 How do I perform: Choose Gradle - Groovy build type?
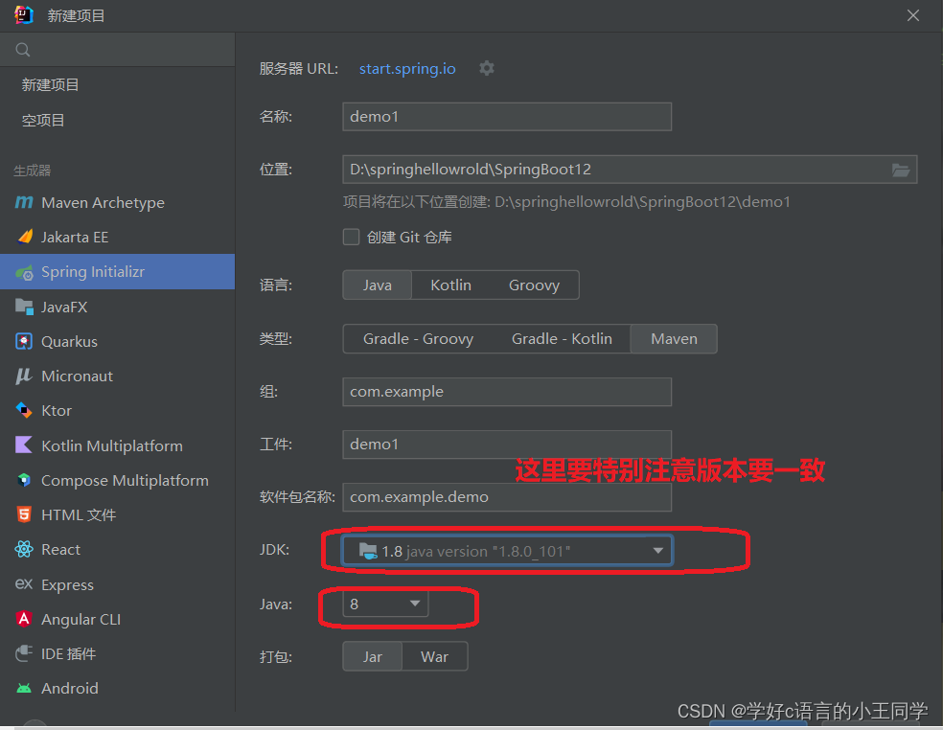coord(418,339)
